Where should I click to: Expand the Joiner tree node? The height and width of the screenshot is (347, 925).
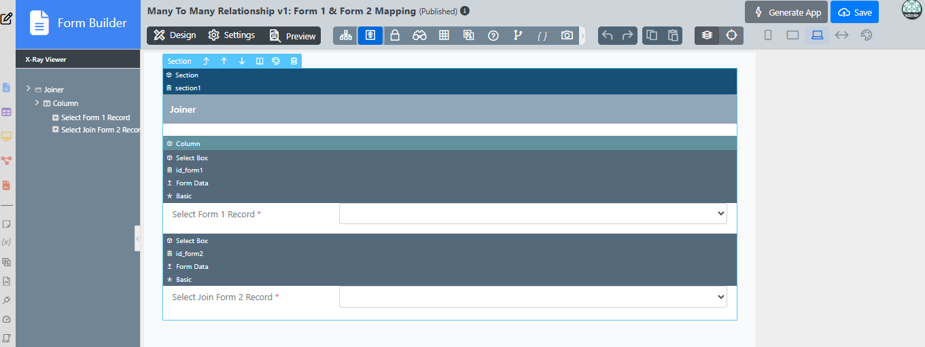click(29, 89)
